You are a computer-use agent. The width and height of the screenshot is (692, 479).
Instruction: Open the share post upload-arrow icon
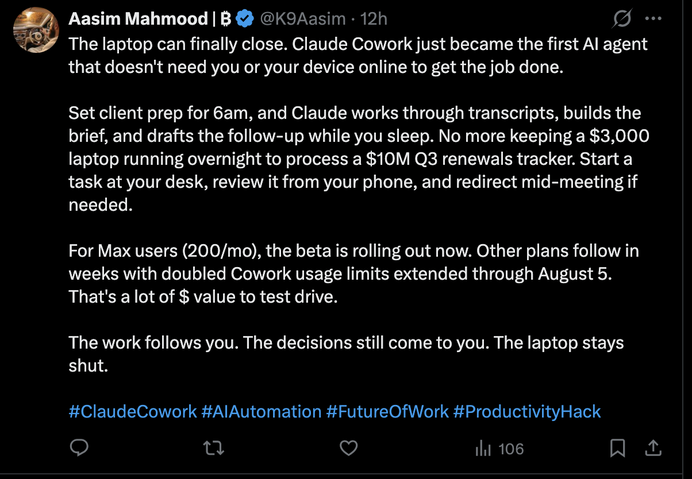point(653,448)
